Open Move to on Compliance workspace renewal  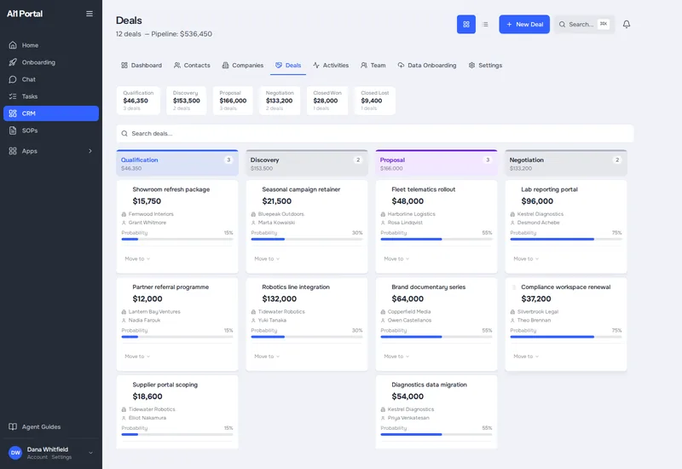526,356
